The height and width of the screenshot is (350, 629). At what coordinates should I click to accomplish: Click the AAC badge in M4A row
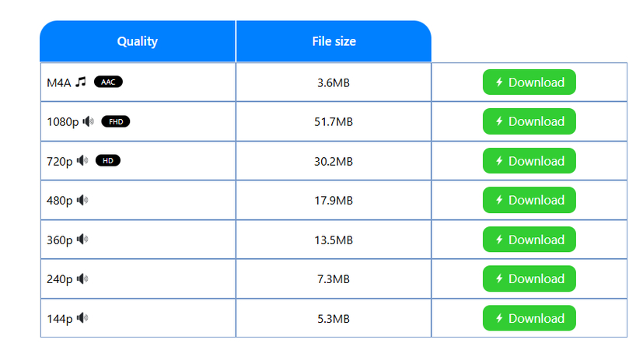pyautogui.click(x=108, y=82)
